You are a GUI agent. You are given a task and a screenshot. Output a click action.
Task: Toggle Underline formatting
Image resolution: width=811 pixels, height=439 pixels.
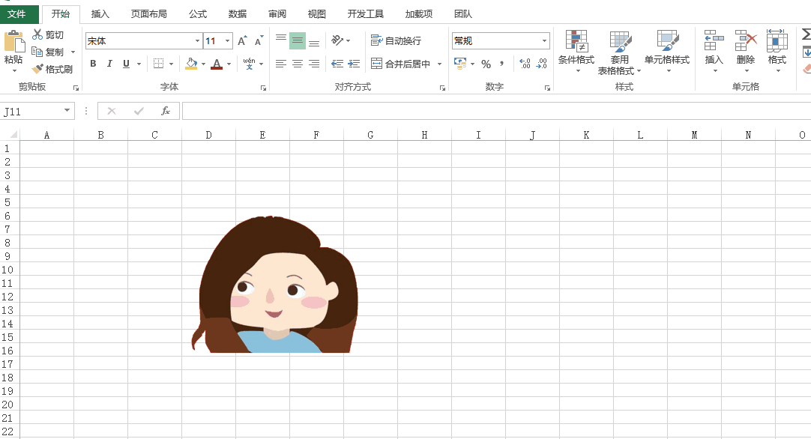click(x=126, y=64)
